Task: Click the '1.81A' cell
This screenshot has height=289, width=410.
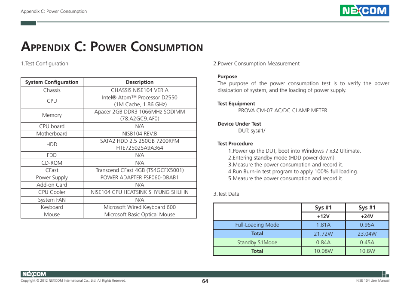Action: pos(323,225)
